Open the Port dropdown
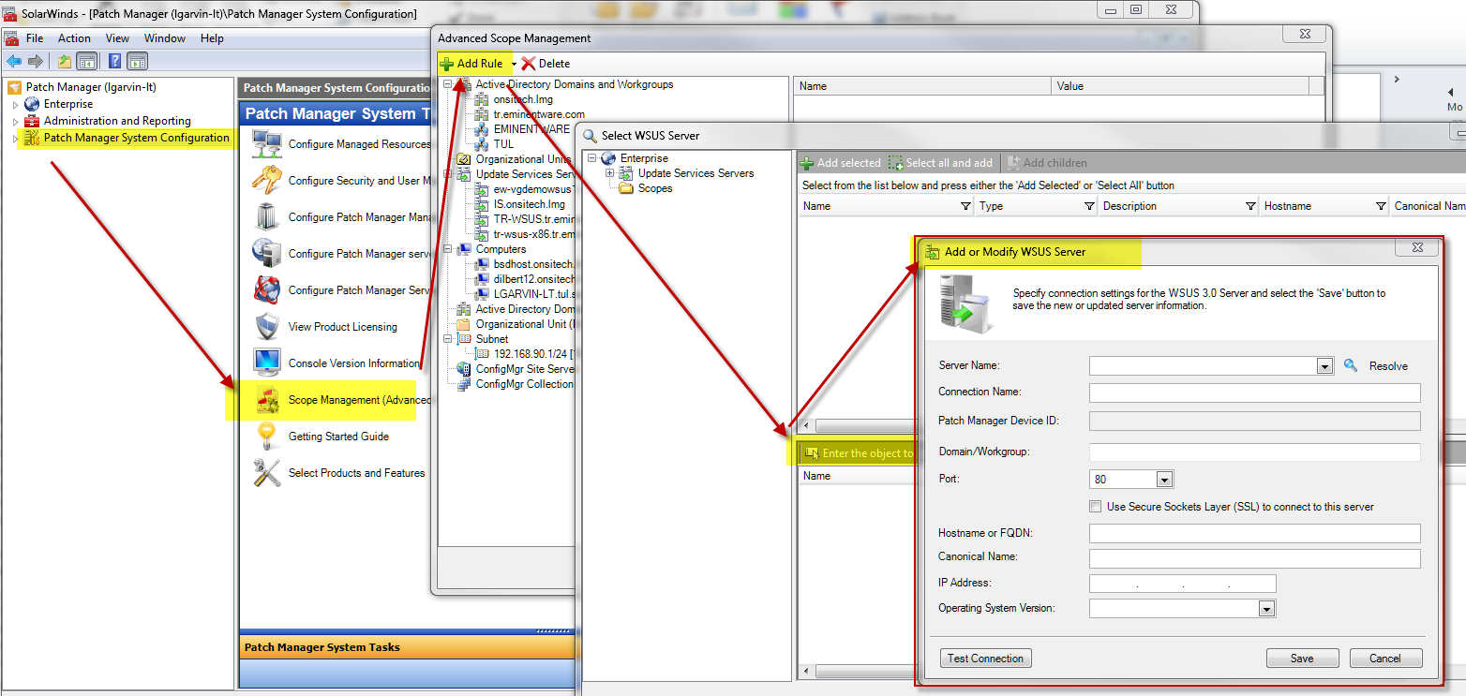The image size is (1466, 696). 1165,480
